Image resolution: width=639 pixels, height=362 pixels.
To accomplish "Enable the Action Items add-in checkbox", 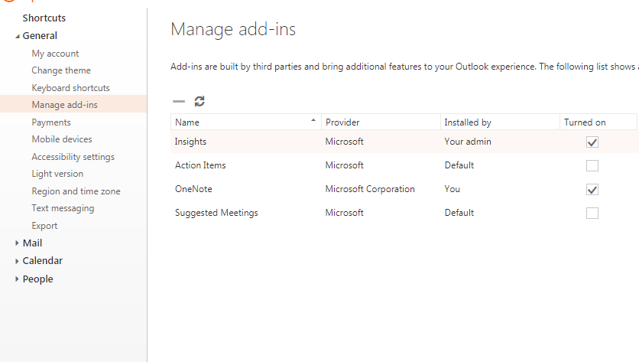I will pos(592,166).
